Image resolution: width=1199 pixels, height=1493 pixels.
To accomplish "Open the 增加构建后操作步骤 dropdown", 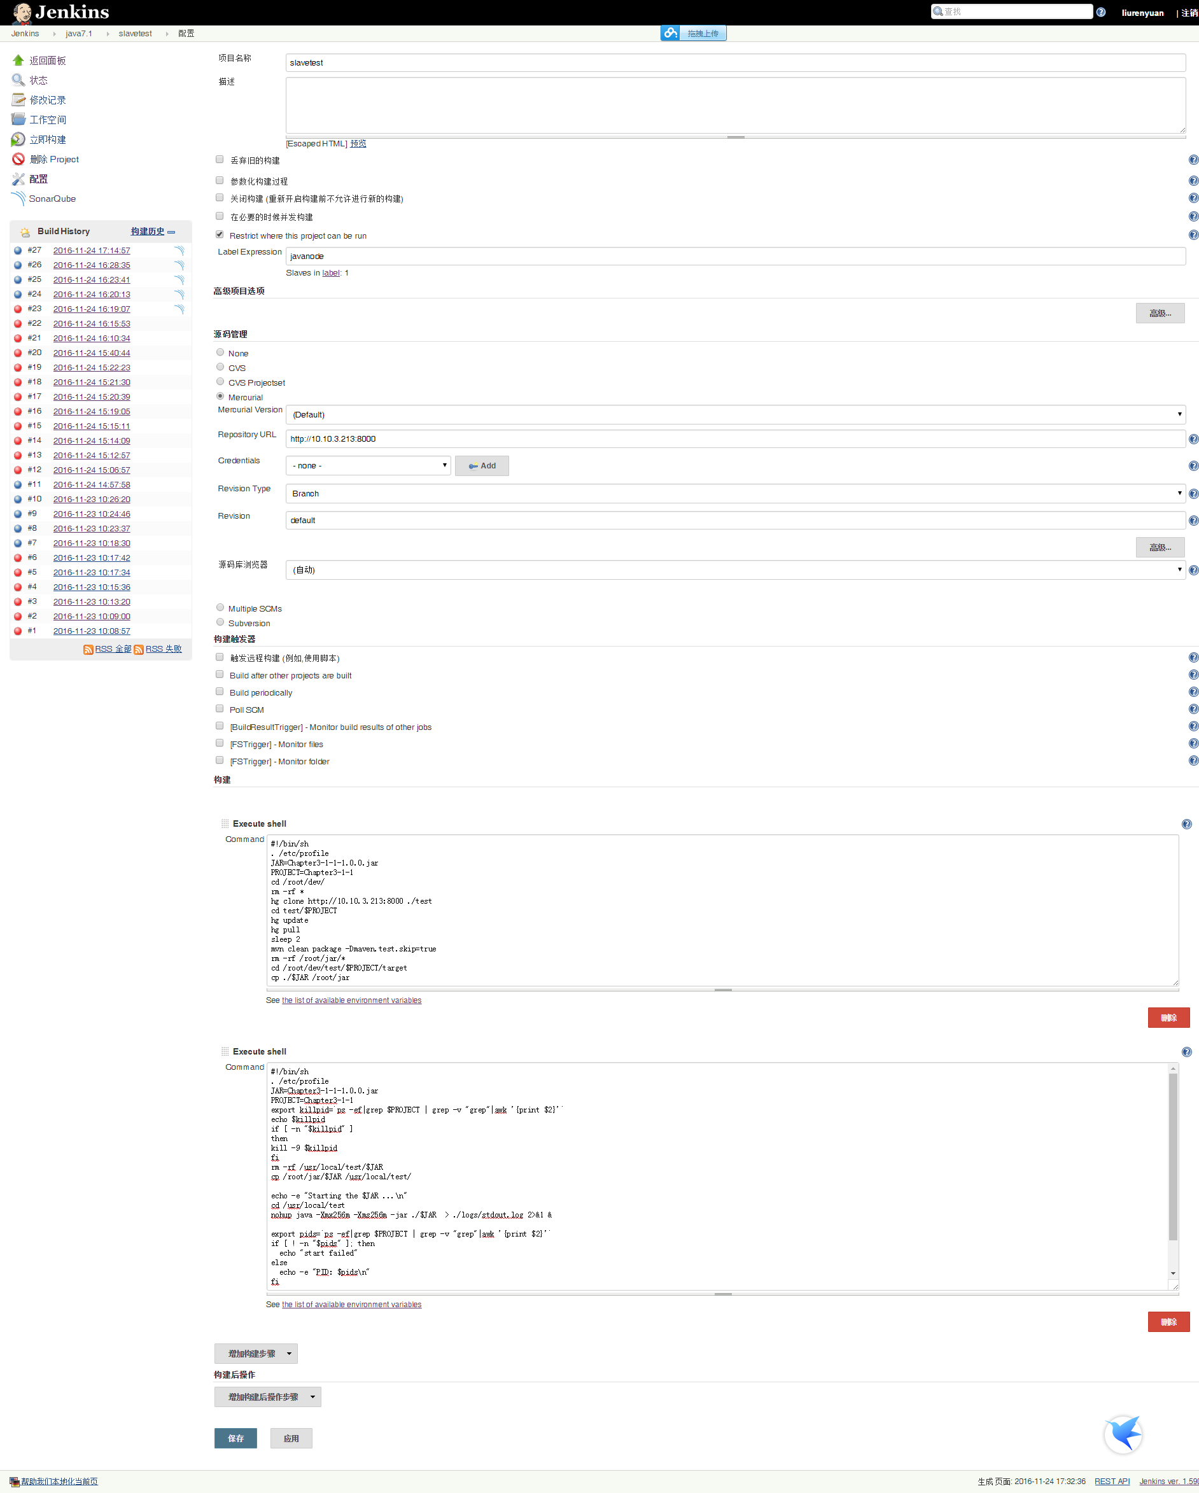I will point(268,1397).
